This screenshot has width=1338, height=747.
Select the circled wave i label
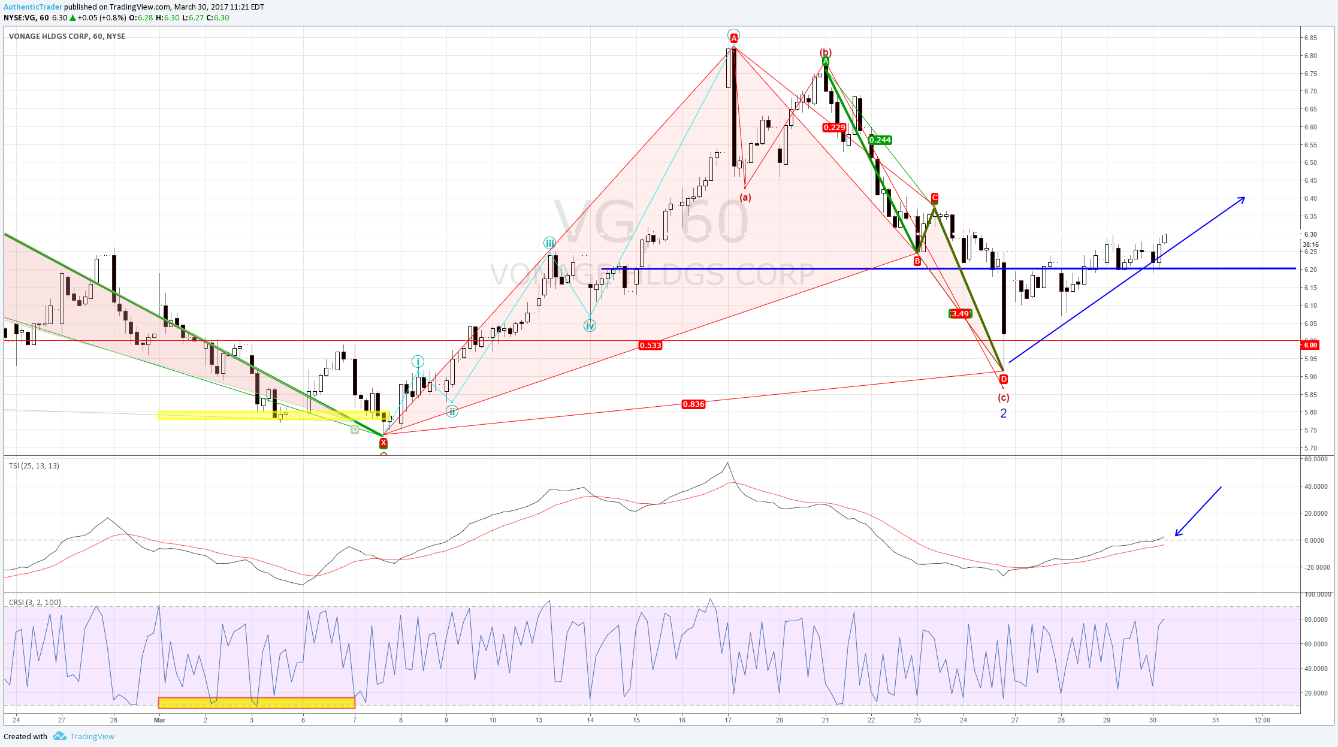pyautogui.click(x=418, y=361)
